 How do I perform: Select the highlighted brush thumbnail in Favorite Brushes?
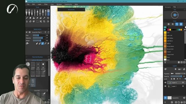[33, 83]
